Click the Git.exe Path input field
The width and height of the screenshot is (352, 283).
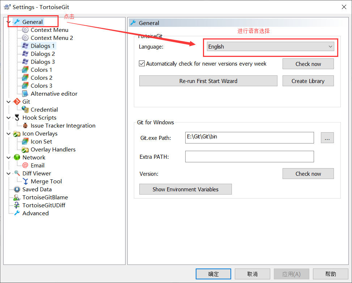249,138
